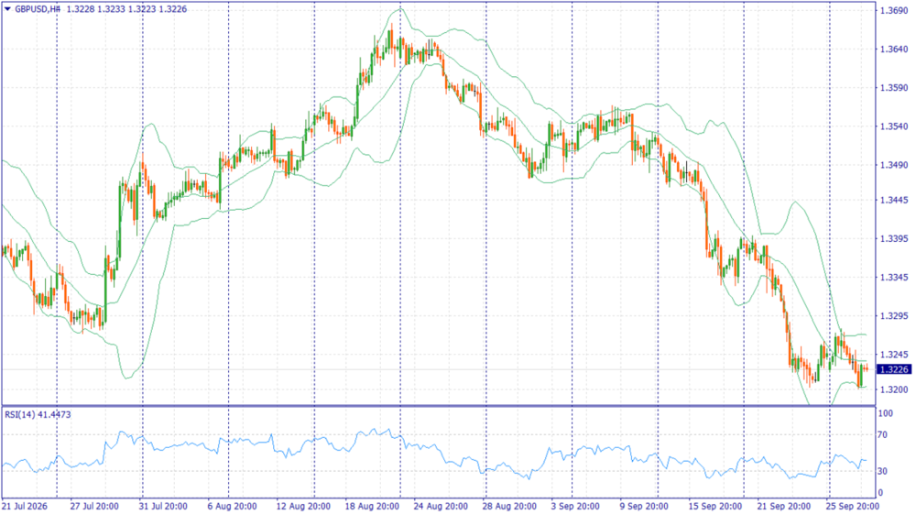This screenshot has width=916, height=515.
Task: Click the RSI(14) 41.4473 indicator label
Action: (38, 414)
